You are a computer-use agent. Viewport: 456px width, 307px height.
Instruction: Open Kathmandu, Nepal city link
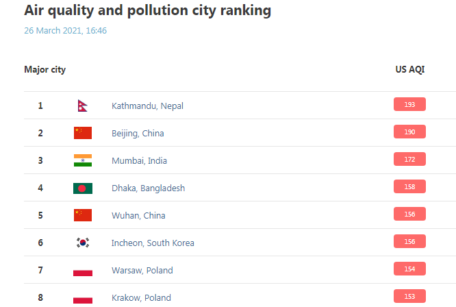(x=147, y=106)
